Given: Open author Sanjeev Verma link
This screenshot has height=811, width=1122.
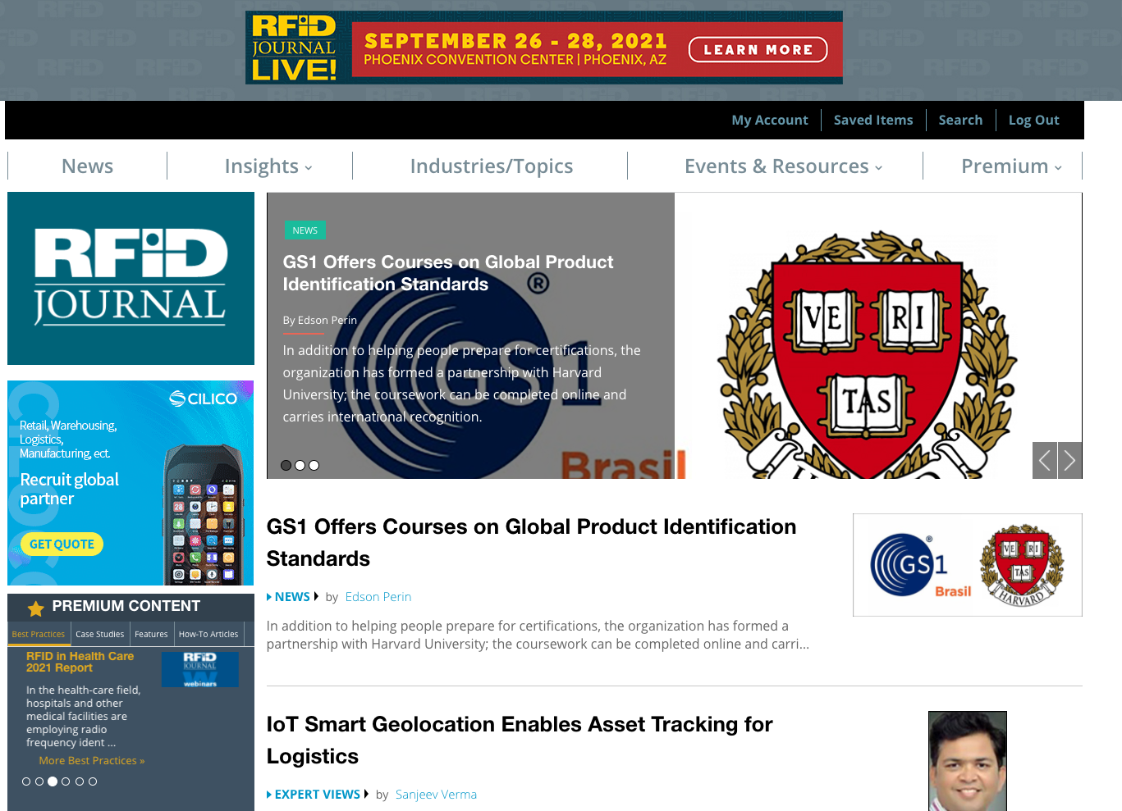Looking at the screenshot, I should pyautogui.click(x=436, y=795).
